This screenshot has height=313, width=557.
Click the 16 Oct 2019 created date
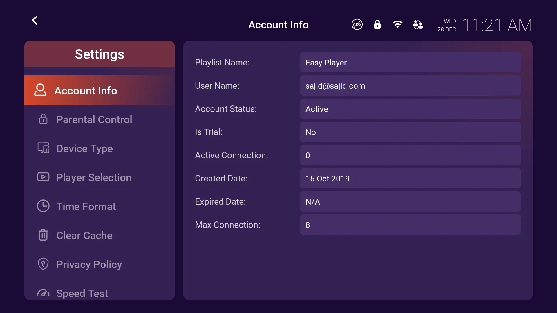(x=410, y=179)
